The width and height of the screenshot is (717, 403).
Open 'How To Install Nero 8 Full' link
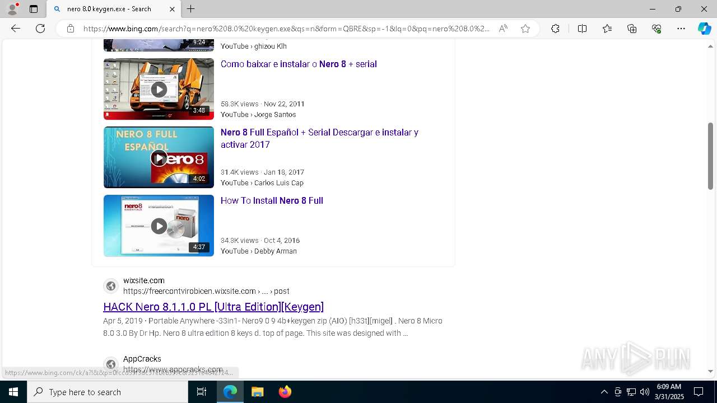(x=272, y=200)
